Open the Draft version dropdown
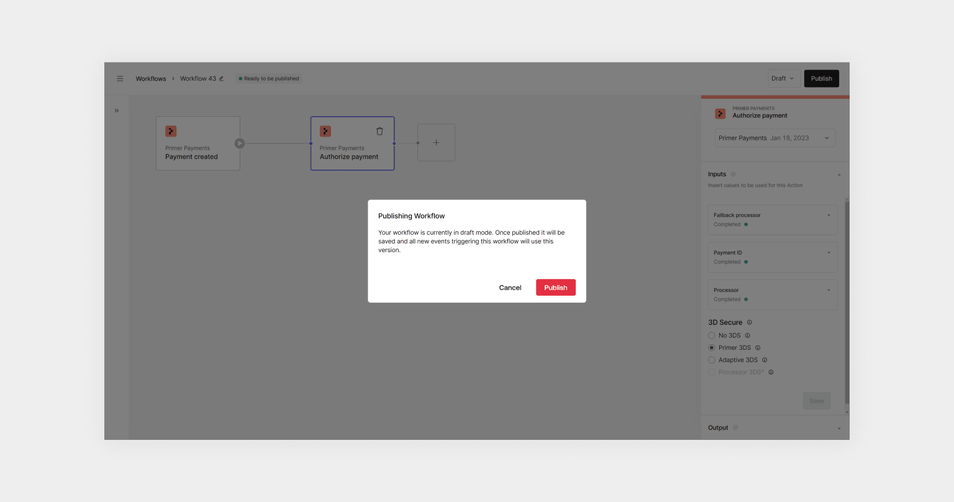Screen dimensions: 954x502 click(x=783, y=78)
